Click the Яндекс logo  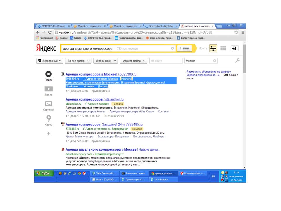click(46, 48)
